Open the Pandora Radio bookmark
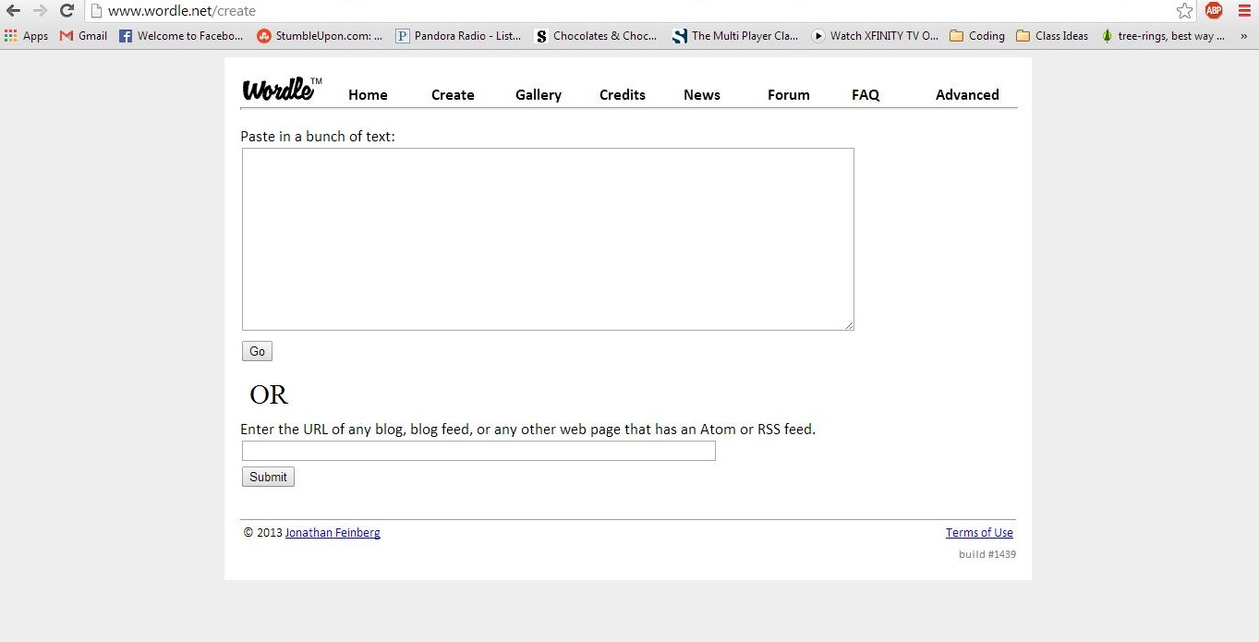 tap(458, 36)
